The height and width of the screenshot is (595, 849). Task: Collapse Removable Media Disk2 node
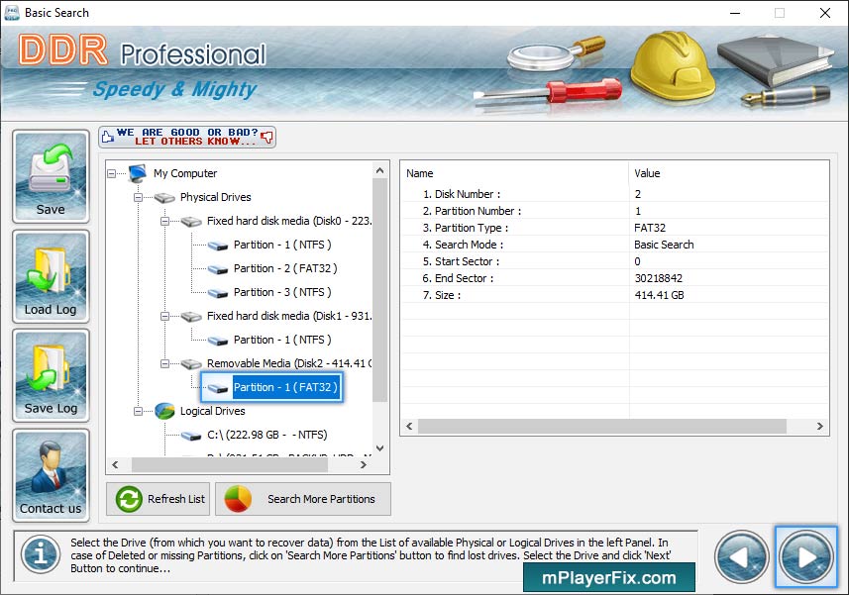coord(164,364)
